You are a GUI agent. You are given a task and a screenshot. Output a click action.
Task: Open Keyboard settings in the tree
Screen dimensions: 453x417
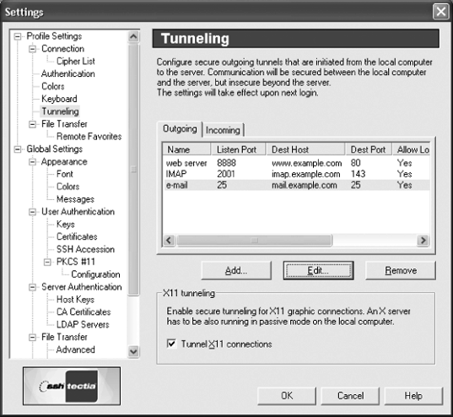(59, 99)
